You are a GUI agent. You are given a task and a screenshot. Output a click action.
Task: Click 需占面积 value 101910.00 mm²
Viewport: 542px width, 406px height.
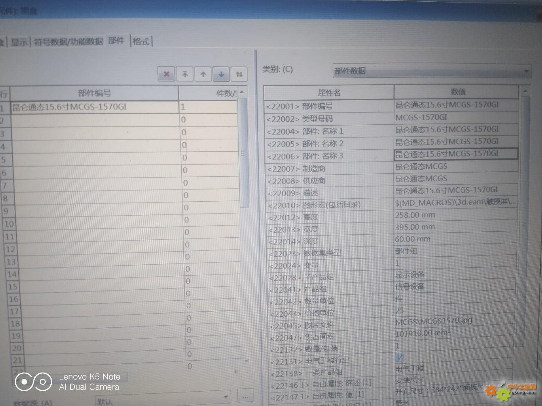[456, 333]
